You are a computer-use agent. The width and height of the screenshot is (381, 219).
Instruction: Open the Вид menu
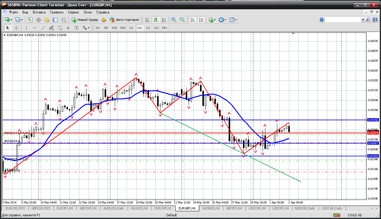(x=25, y=12)
